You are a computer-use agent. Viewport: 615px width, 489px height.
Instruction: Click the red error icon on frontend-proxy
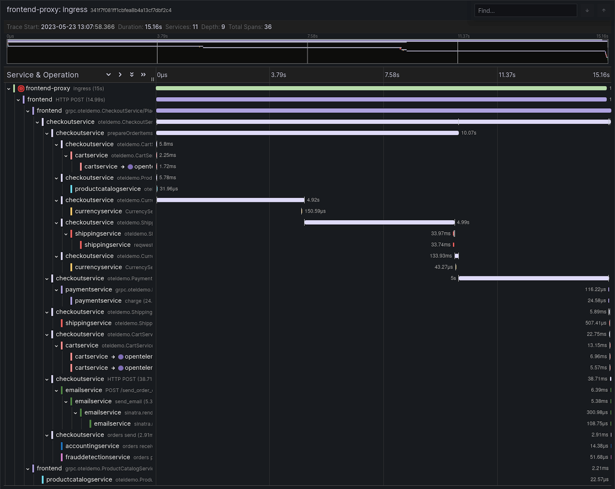[21, 88]
